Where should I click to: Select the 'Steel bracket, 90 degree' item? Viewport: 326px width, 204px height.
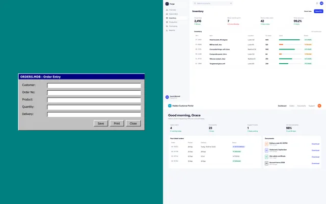point(219,40)
